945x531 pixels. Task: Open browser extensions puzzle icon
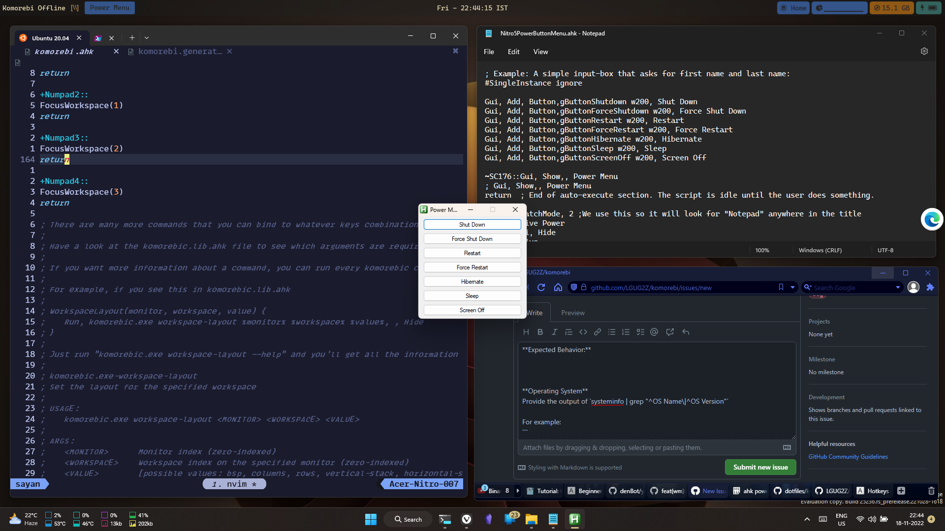point(931,288)
